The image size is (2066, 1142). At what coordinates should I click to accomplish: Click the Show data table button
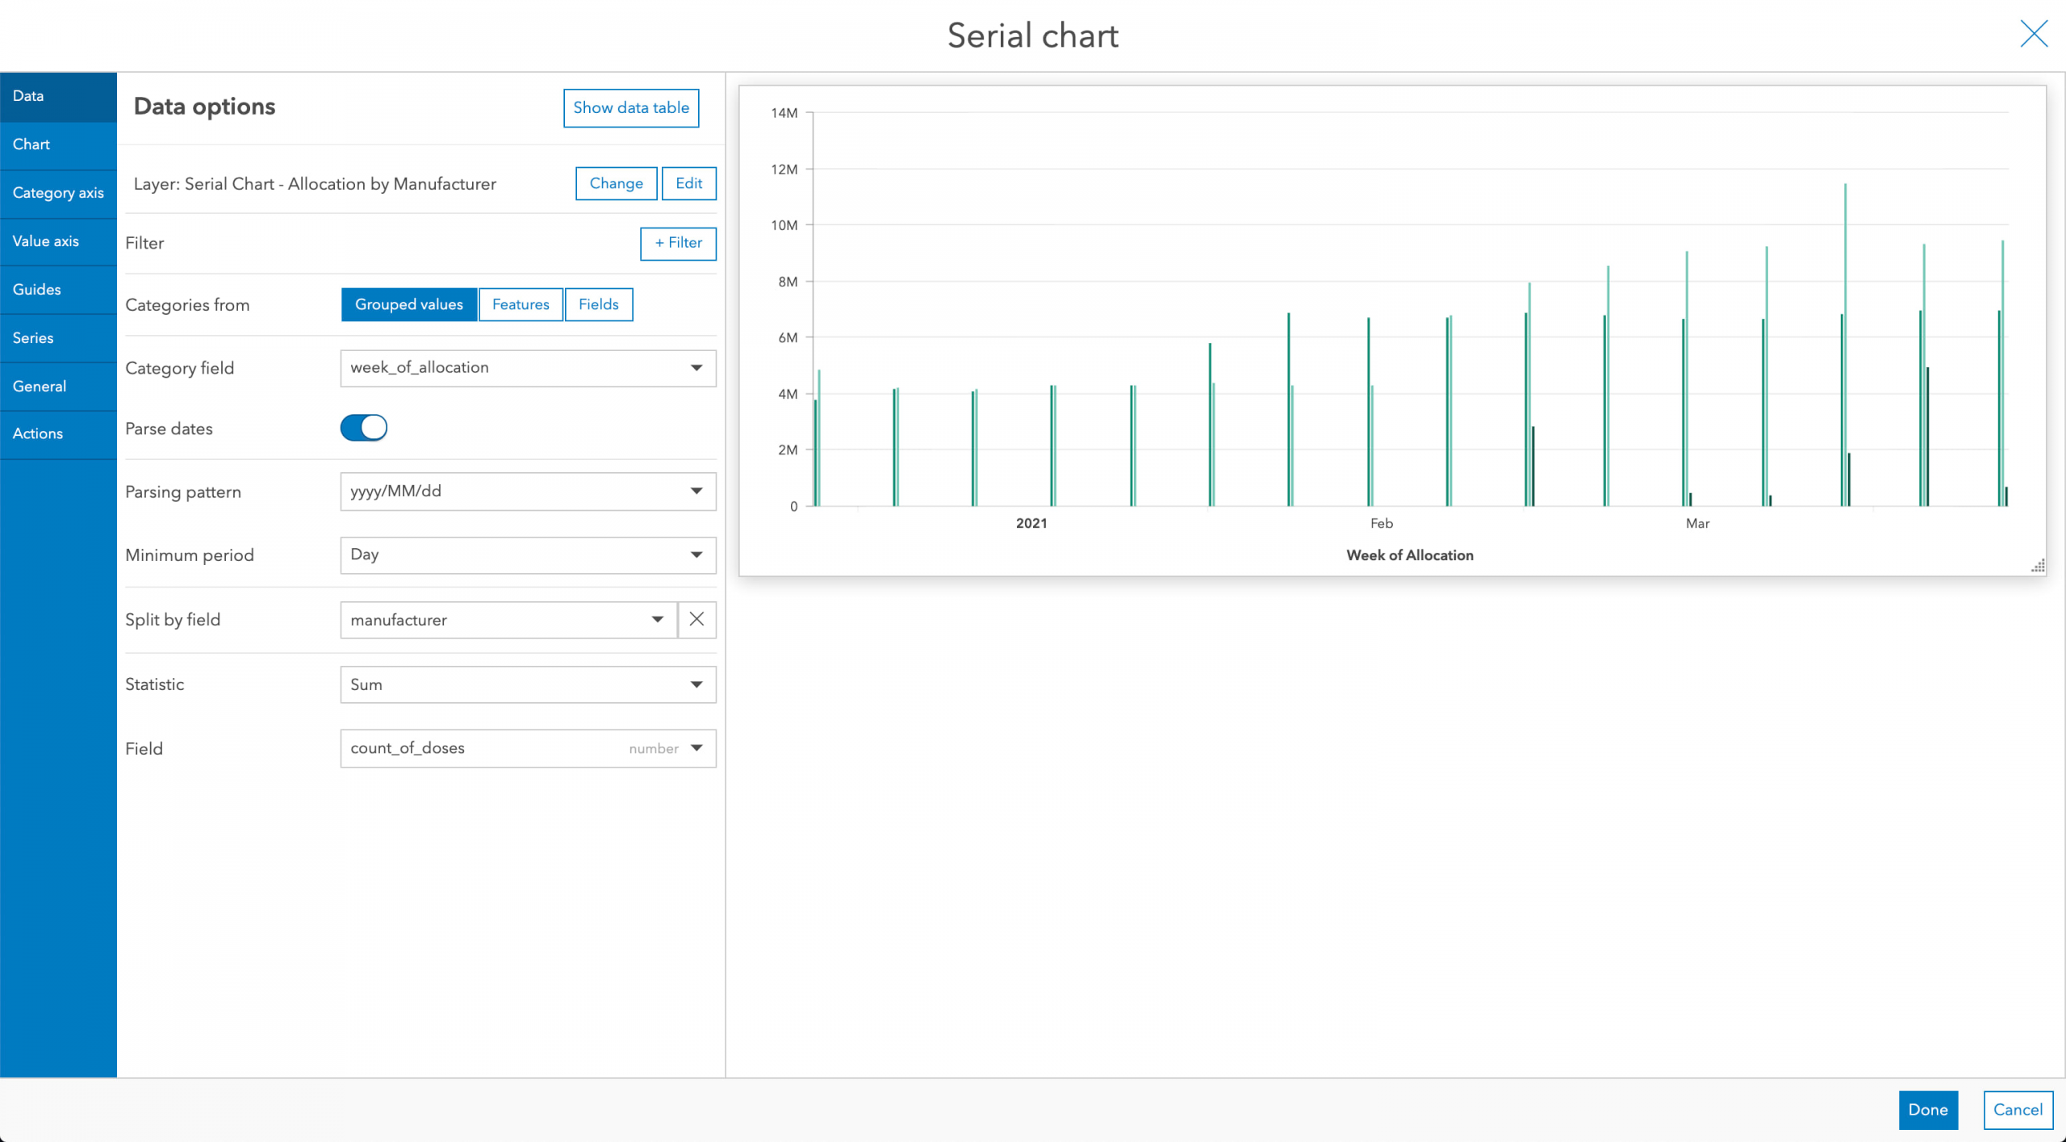coord(630,108)
